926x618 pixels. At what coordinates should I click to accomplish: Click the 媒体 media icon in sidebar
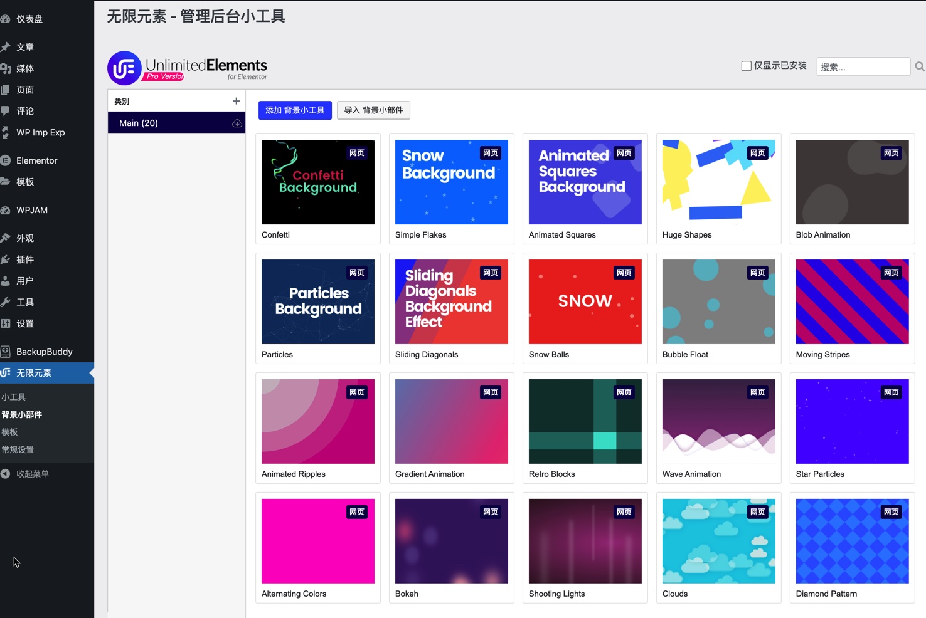tap(5, 68)
